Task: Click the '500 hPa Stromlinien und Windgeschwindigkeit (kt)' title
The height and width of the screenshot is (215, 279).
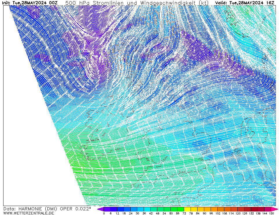Action: pyautogui.click(x=137, y=3)
